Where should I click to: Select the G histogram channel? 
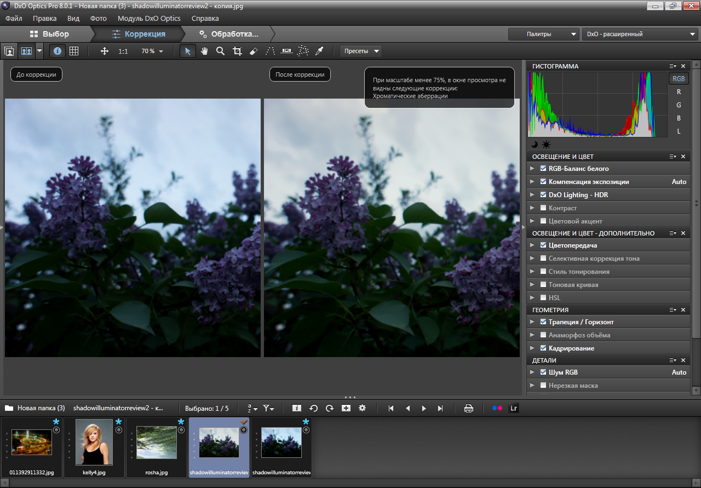(679, 105)
